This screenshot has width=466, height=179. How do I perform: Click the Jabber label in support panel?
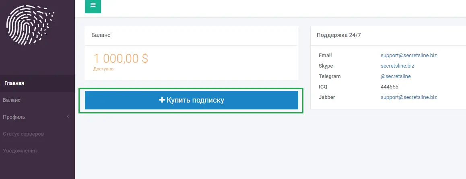(x=327, y=97)
